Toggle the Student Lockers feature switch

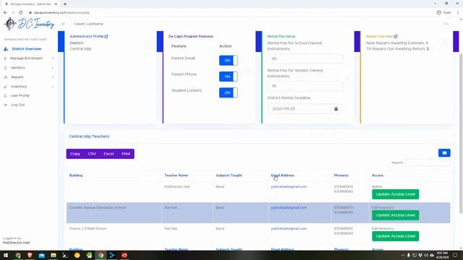pos(229,92)
